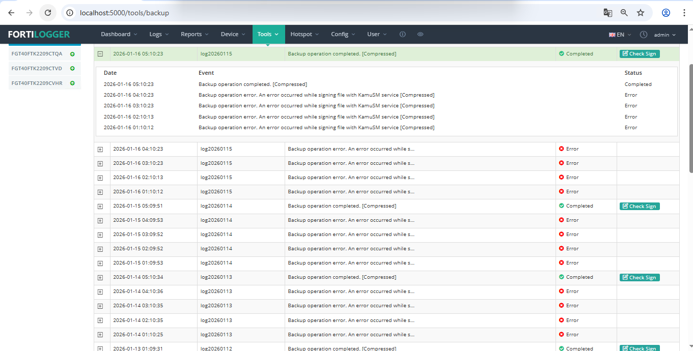This screenshot has width=693, height=351.
Task: Expand the 2026-01-16 04:10:23 row
Action: point(100,149)
